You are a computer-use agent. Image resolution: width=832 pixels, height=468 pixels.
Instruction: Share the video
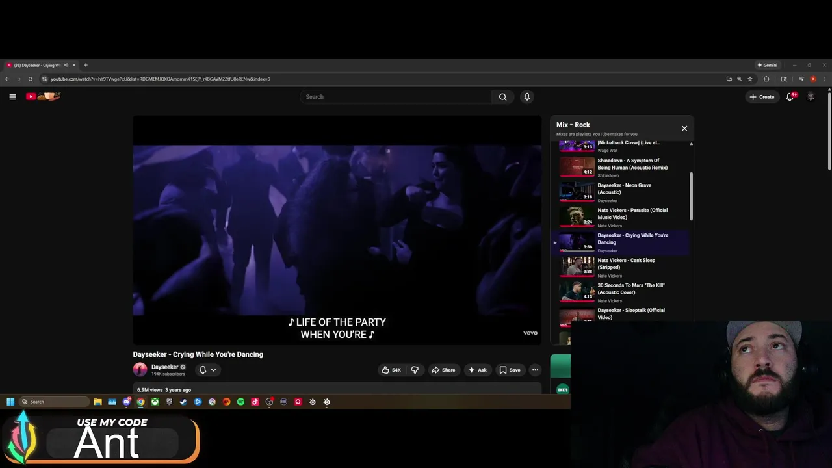443,370
